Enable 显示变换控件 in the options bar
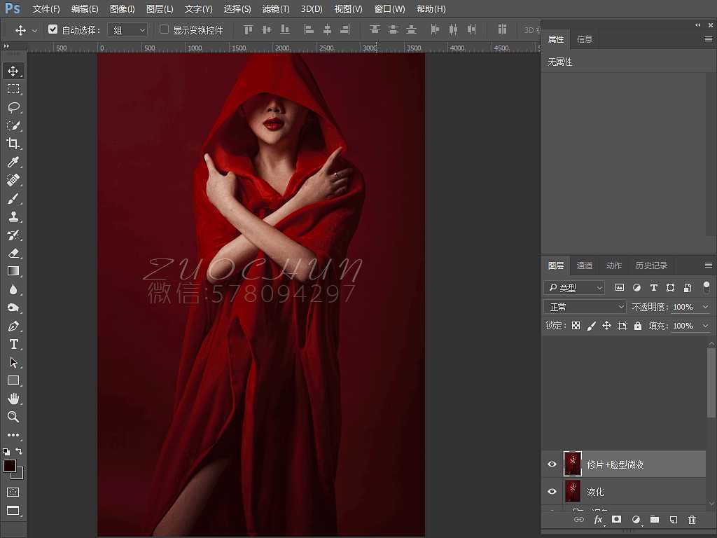Image resolution: width=717 pixels, height=538 pixels. [x=163, y=29]
